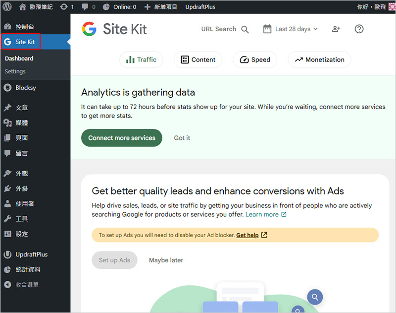The width and height of the screenshot is (396, 313).
Task: Open the help question mark icon
Action: 359,29
